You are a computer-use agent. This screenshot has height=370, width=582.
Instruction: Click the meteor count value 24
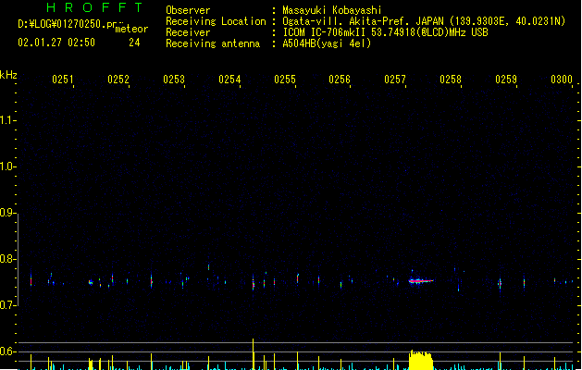[134, 43]
